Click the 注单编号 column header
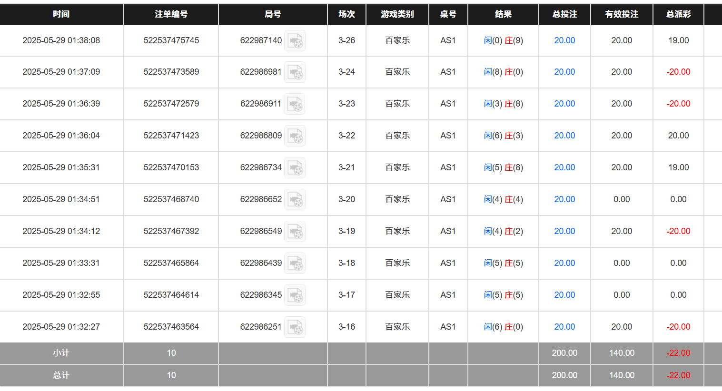This screenshot has height=391, width=722. [171, 14]
